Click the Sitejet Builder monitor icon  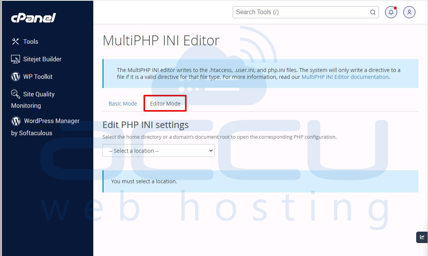16,59
